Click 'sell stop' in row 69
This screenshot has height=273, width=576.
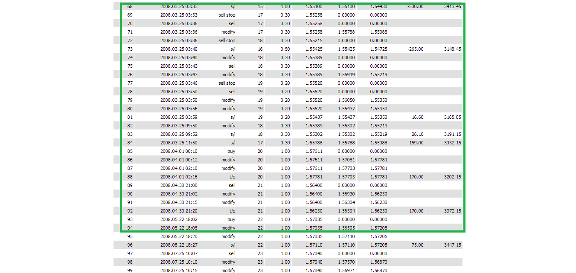coord(227,15)
